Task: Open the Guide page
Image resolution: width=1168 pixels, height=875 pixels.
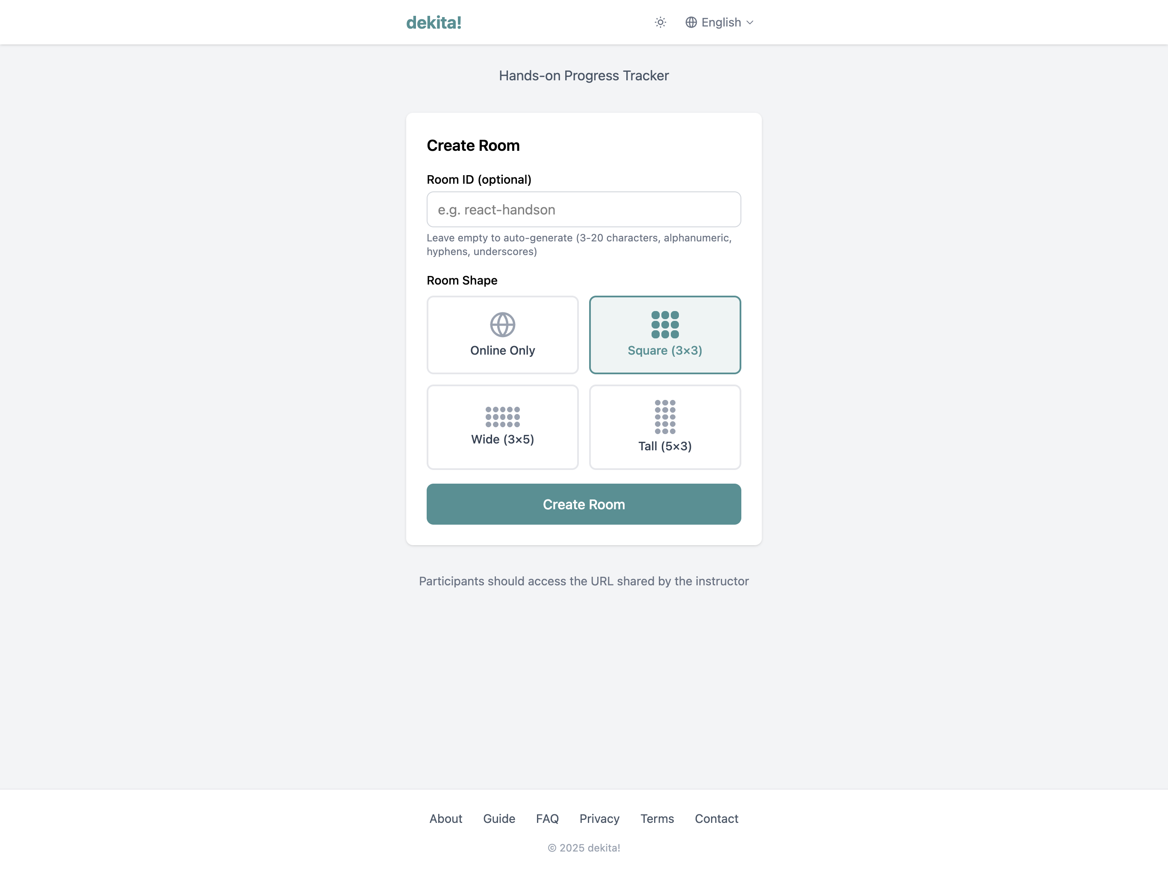Action: [x=498, y=819]
